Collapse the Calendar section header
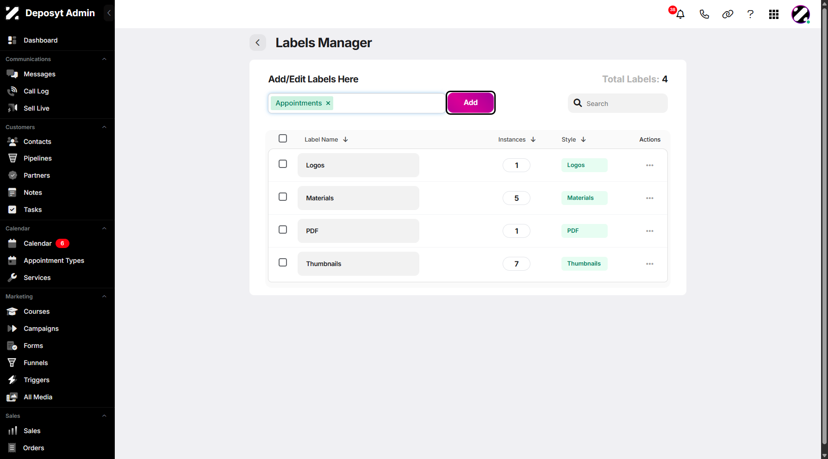 (x=104, y=229)
